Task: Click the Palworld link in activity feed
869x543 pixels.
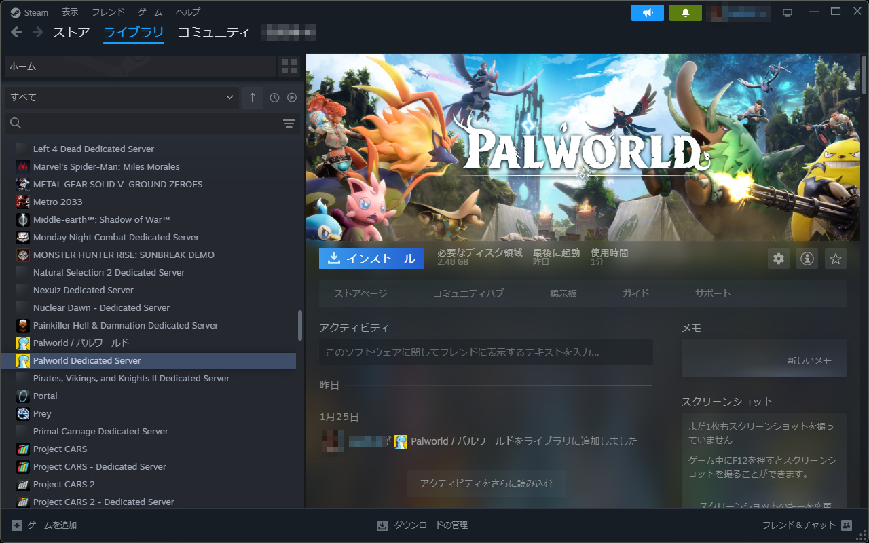Action: point(462,441)
